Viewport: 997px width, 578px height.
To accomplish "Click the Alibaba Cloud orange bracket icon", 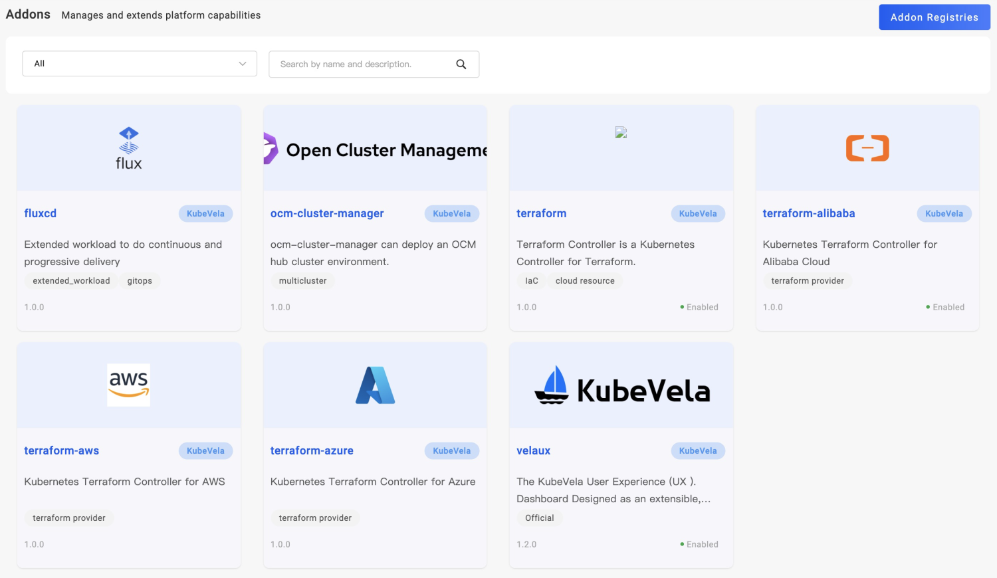I will tap(867, 148).
